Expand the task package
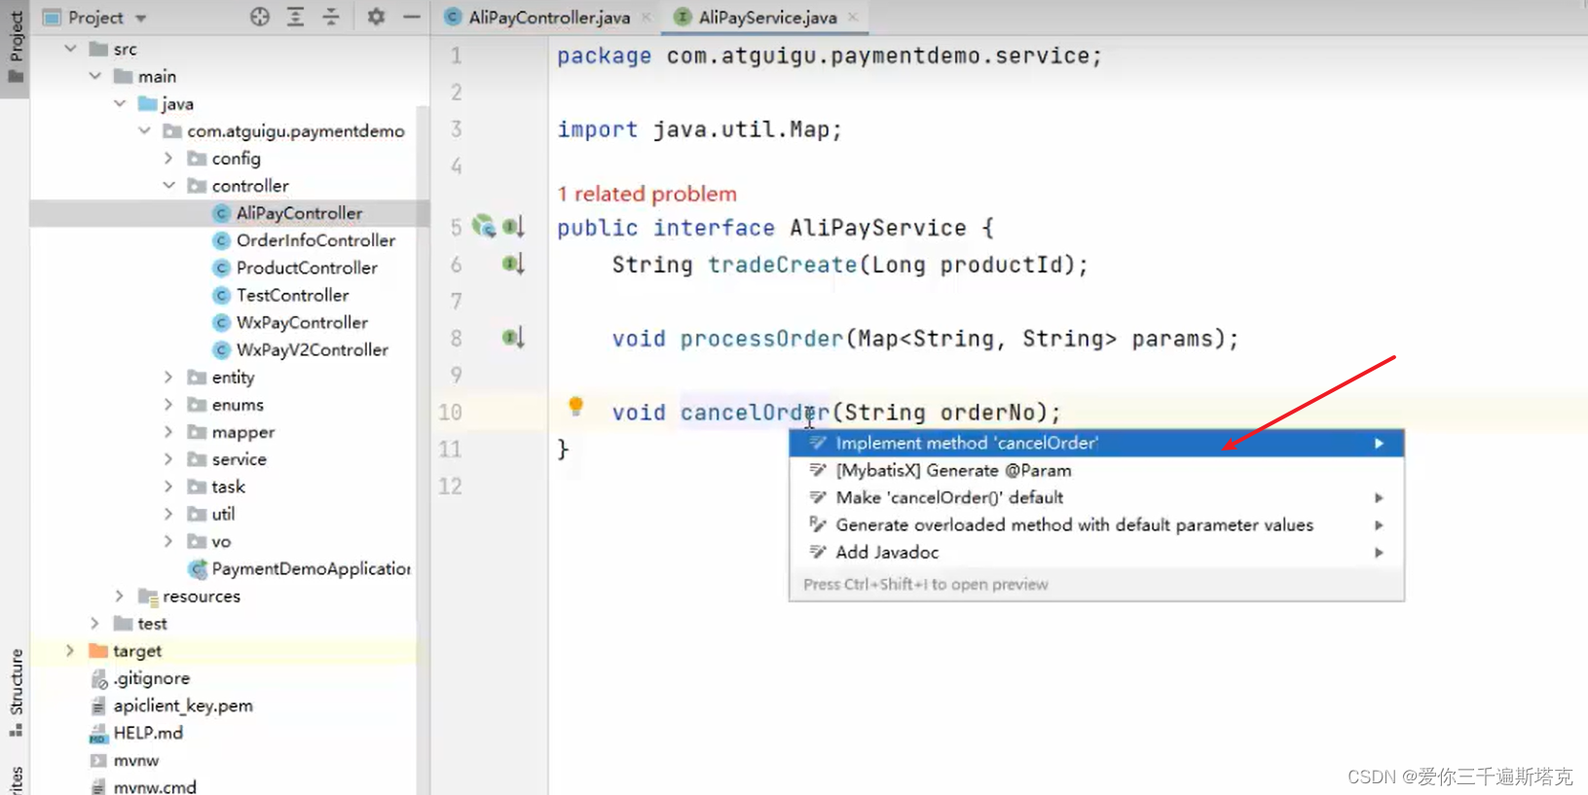Viewport: 1588px width, 795px height. (x=168, y=485)
